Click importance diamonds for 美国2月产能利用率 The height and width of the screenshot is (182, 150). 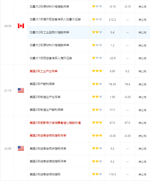[97, 84]
